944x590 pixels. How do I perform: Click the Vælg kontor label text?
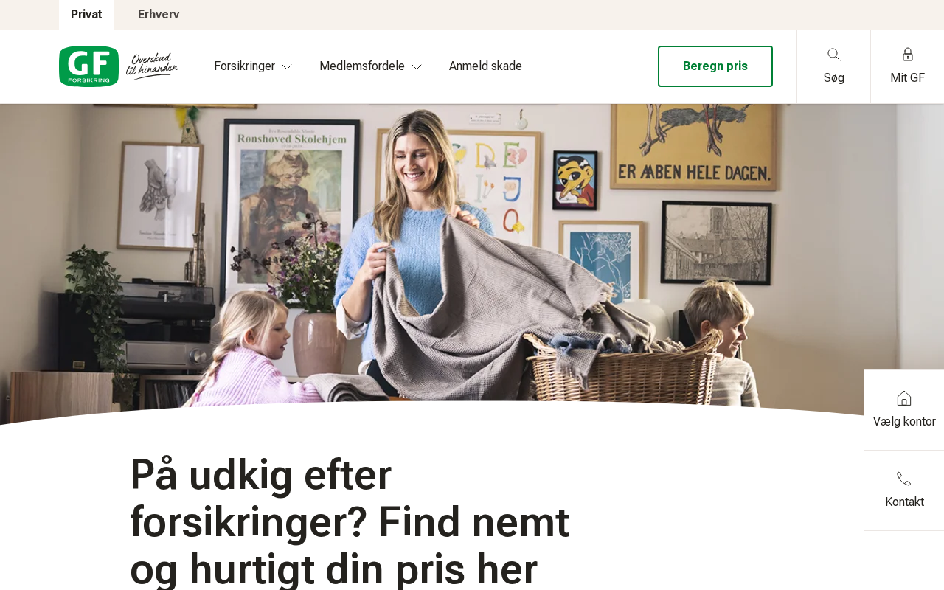coord(904,422)
